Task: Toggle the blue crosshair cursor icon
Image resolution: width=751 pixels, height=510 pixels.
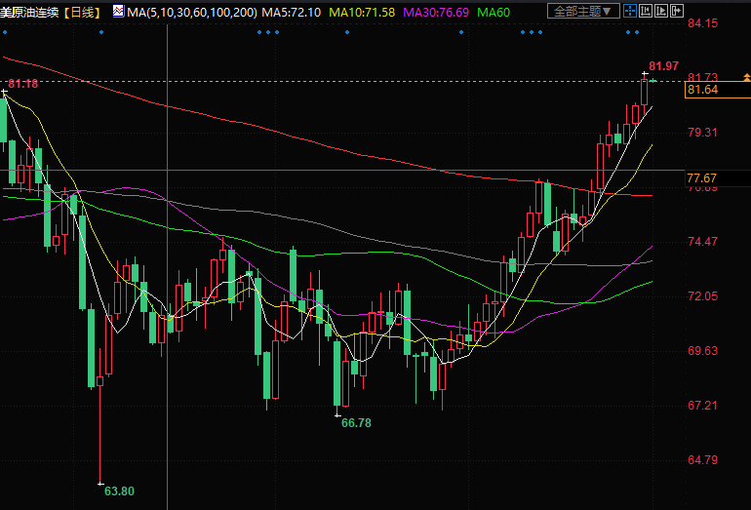Action: 631,11
